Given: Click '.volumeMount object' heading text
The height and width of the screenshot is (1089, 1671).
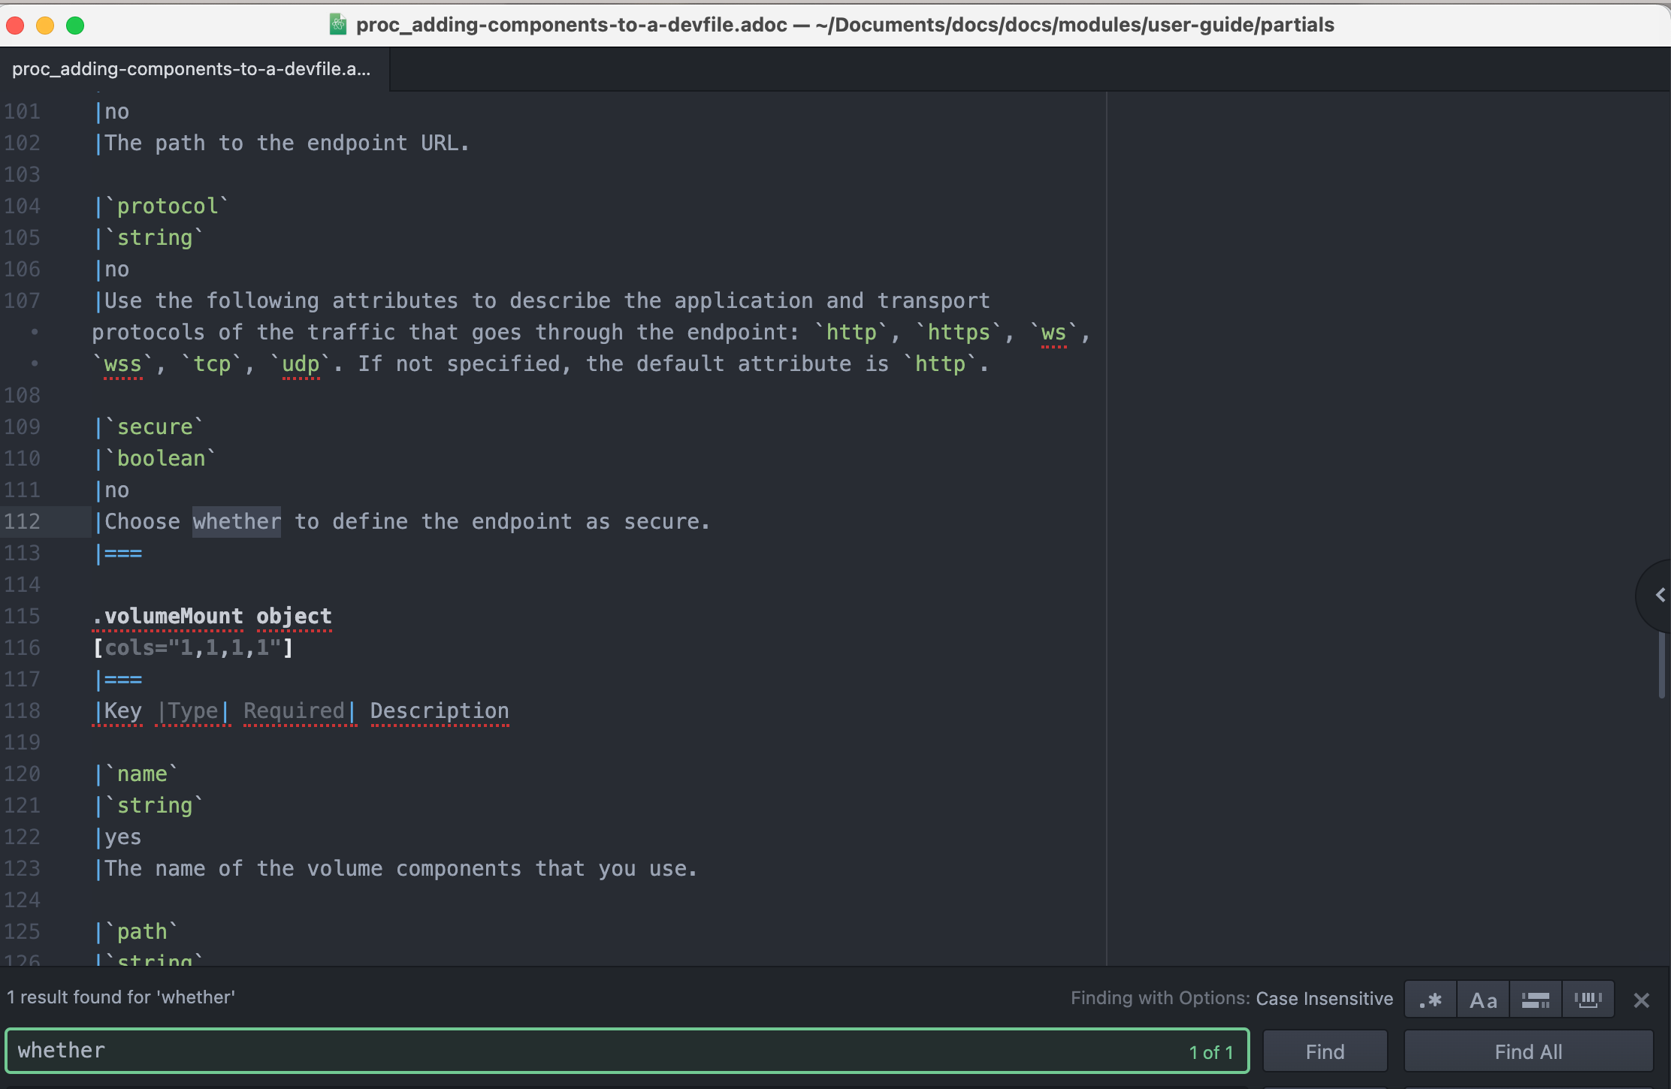Looking at the screenshot, I should click(213, 616).
